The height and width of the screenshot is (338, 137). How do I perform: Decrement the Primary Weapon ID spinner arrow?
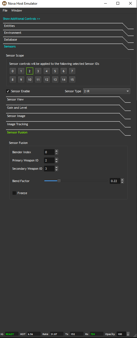point(56,162)
